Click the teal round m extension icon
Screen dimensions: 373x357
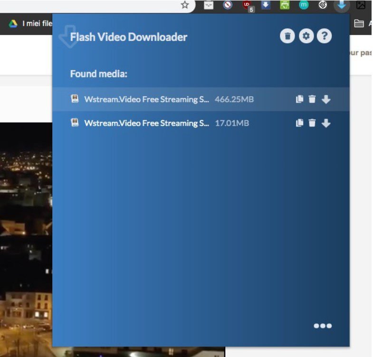click(x=304, y=5)
